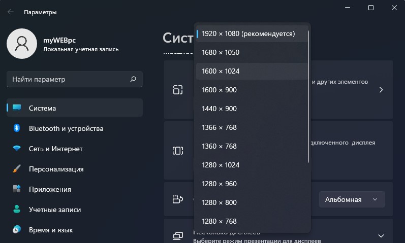Image resolution: width=405 pixels, height=243 pixels.
Task: Click the Найти параметр search field
Action: coord(75,79)
